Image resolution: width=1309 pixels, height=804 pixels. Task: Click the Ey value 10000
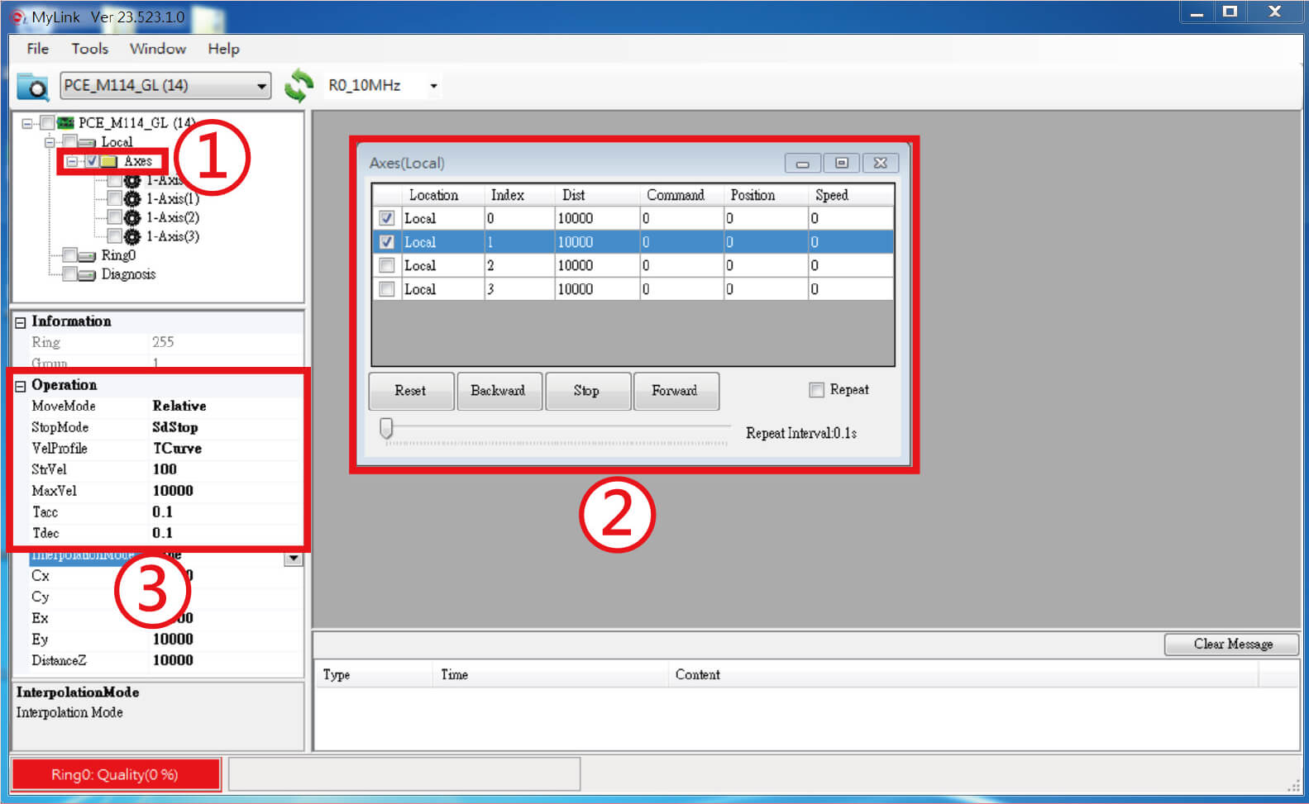tap(173, 640)
